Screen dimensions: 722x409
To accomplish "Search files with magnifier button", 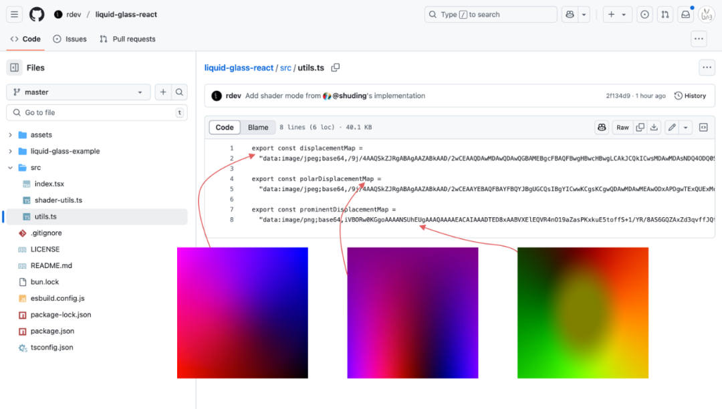I will (x=179, y=92).
